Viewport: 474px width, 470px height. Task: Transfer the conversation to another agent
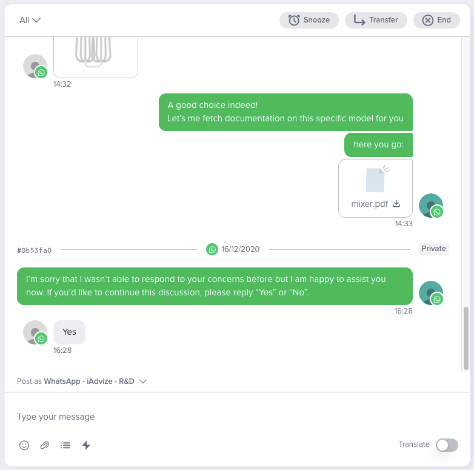(376, 20)
